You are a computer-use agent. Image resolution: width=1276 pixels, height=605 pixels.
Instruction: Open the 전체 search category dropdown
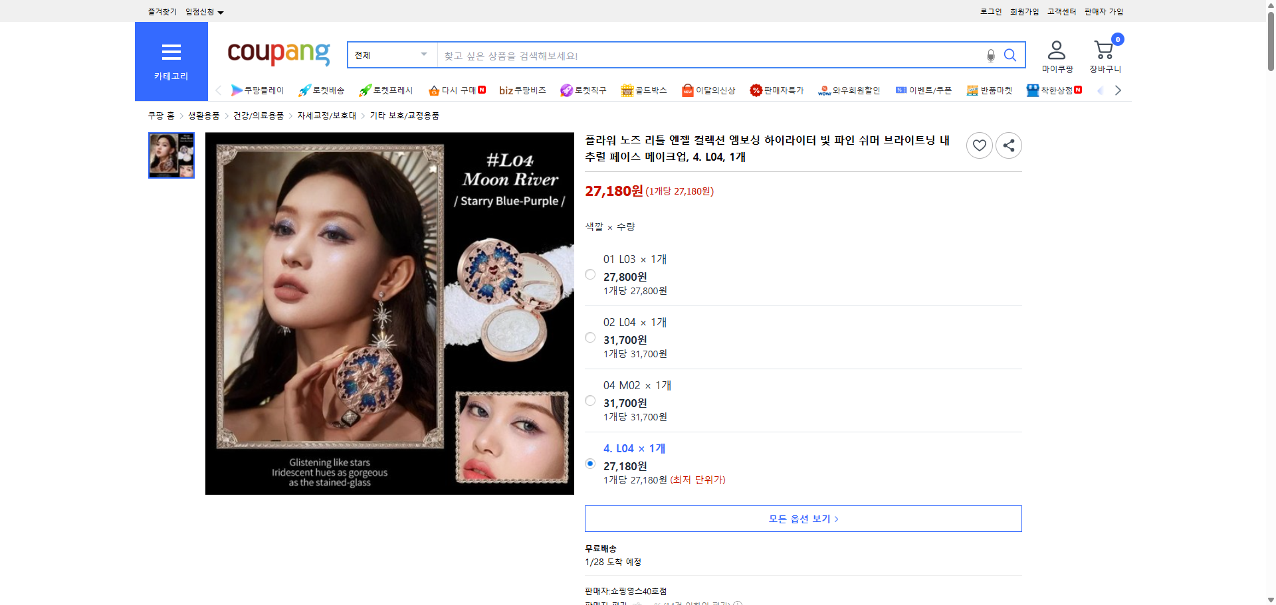391,55
